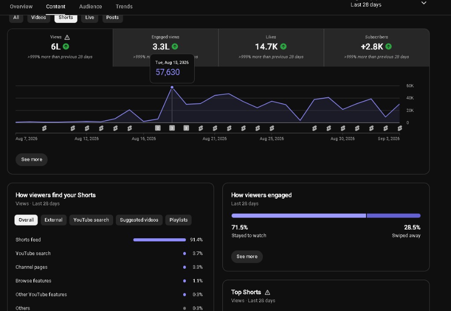Click the Browse features traffic source
The image size is (451, 311).
point(109,281)
